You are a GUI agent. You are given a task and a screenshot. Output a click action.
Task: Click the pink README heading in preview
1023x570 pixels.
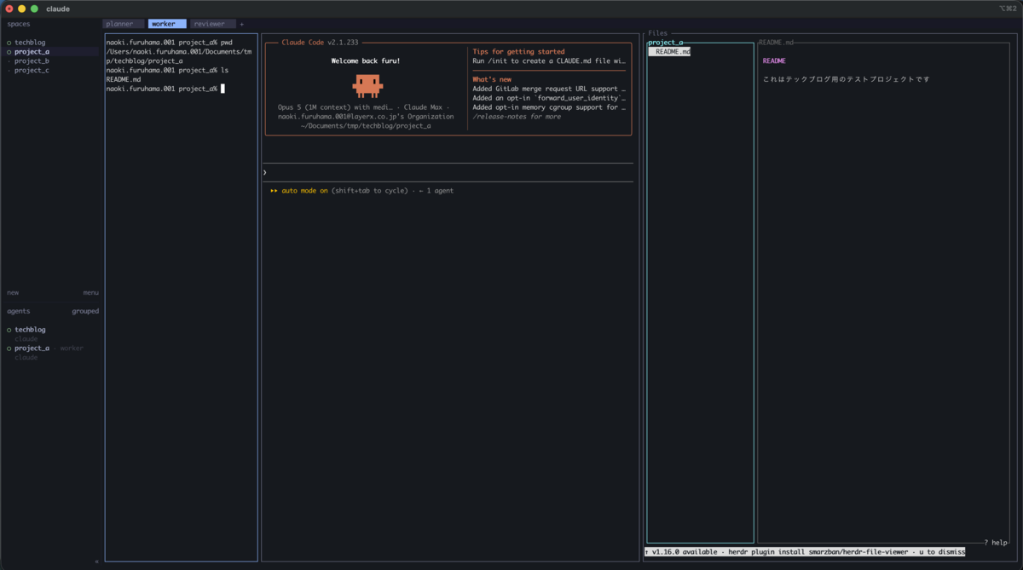point(774,61)
